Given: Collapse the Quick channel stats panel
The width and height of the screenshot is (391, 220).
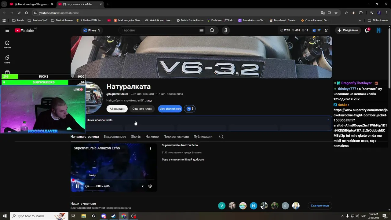Looking at the screenshot, I should (328, 120).
